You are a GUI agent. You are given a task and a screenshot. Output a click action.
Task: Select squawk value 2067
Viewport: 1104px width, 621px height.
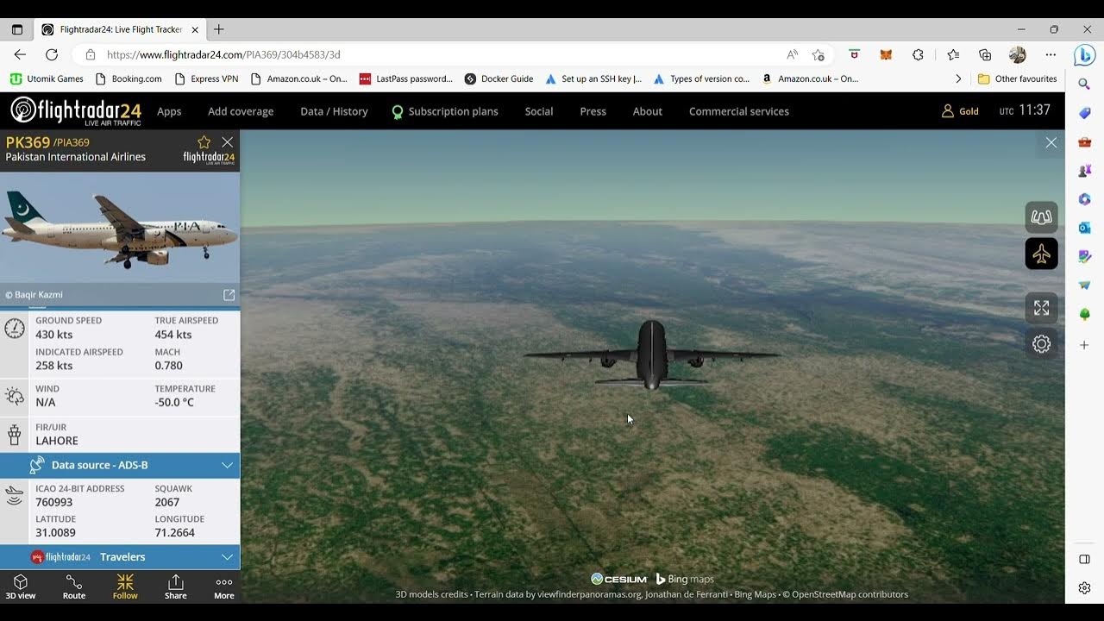(167, 502)
